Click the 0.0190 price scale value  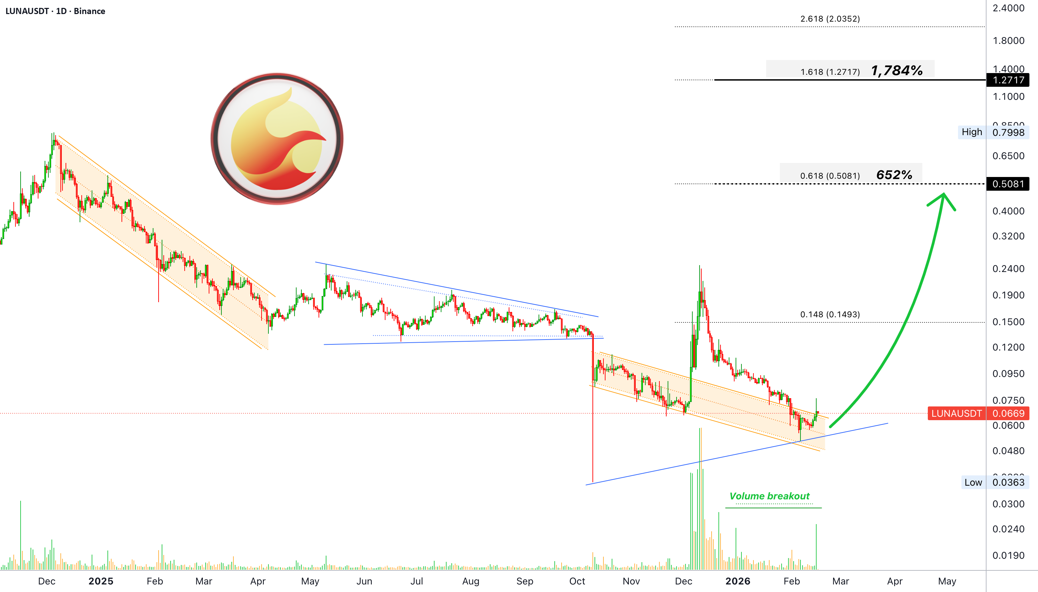(x=1008, y=555)
